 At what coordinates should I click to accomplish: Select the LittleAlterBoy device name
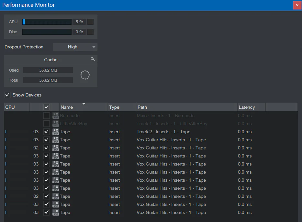[73, 124]
